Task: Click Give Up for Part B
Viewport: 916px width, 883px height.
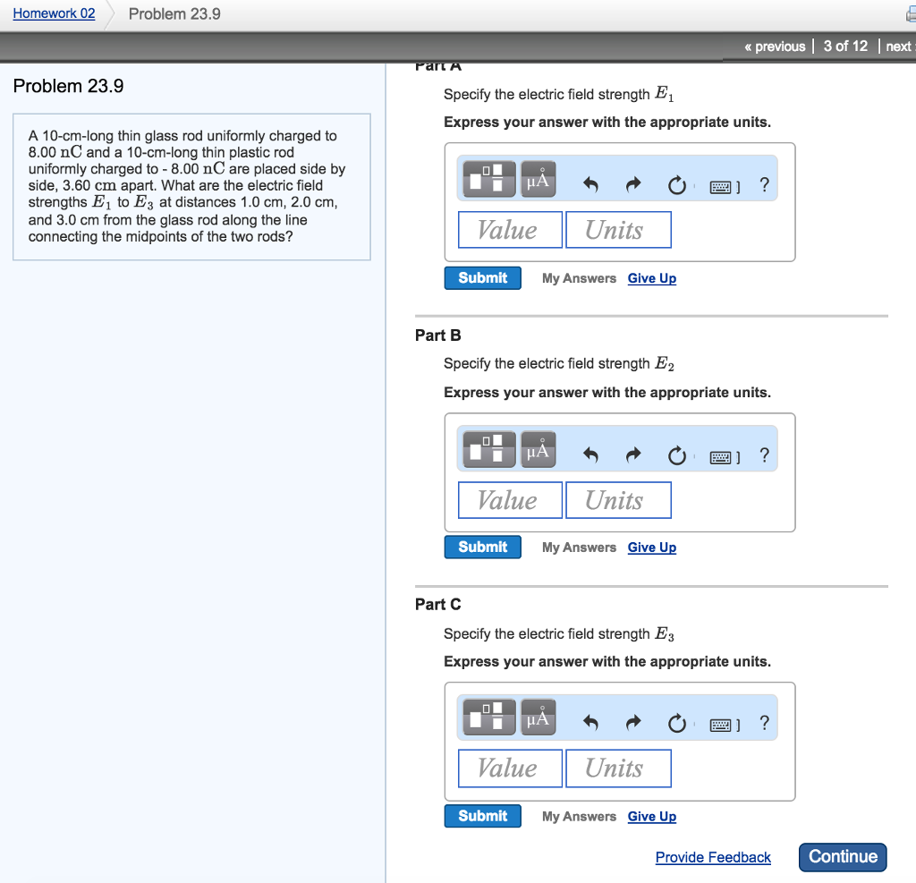Action: (x=651, y=547)
